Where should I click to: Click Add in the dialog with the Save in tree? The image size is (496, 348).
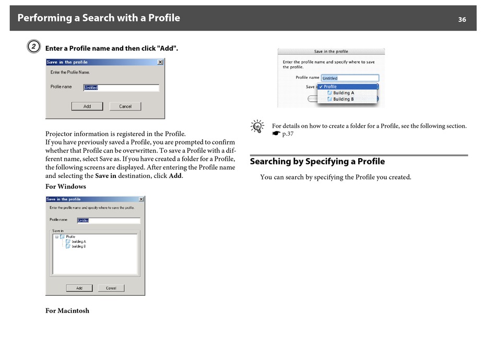tap(79, 288)
